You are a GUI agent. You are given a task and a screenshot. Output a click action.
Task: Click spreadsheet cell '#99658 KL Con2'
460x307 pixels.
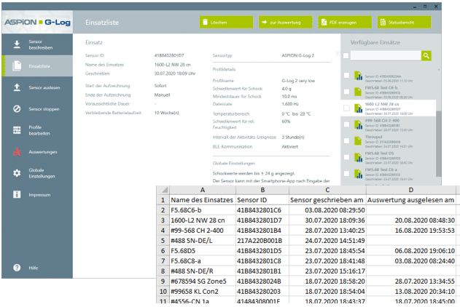(x=203, y=292)
